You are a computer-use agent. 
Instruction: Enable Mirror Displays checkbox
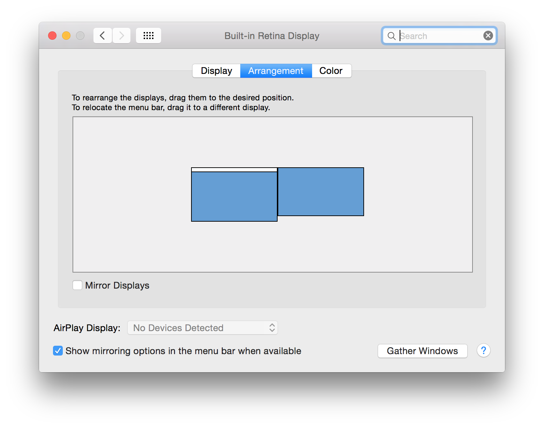point(77,285)
